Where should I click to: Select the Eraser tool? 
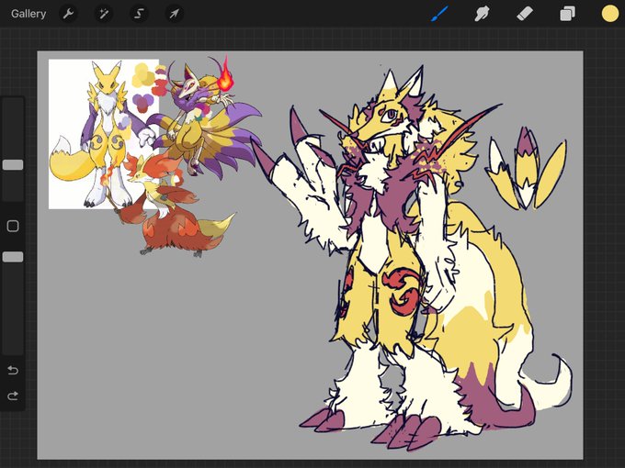pos(525,15)
